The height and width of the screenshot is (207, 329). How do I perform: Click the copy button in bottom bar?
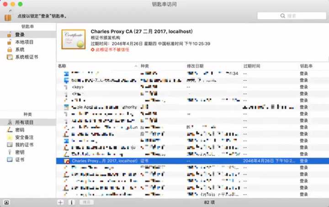(86, 202)
